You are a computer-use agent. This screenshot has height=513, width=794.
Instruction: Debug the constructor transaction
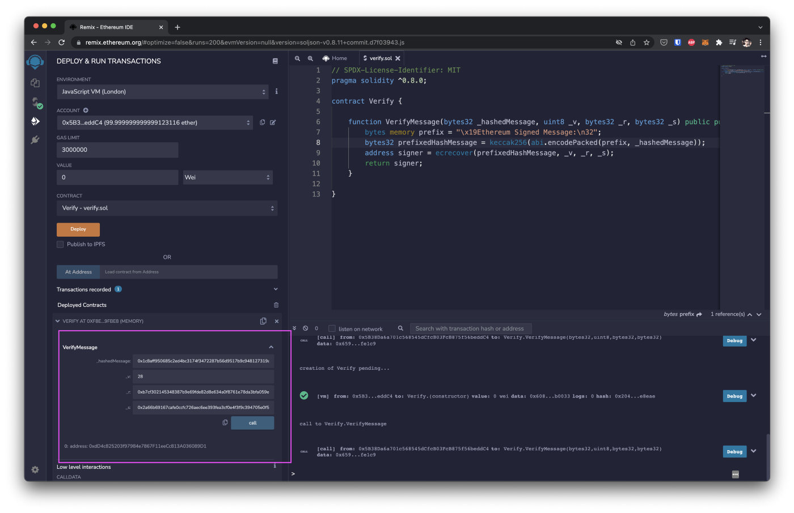734,396
